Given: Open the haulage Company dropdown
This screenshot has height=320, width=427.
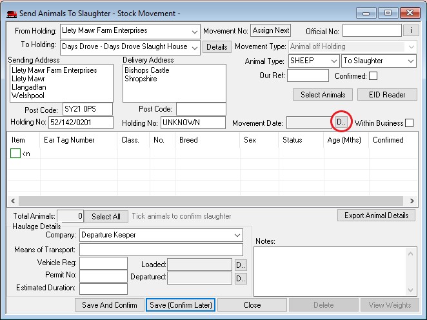Looking at the screenshot, I should point(237,235).
